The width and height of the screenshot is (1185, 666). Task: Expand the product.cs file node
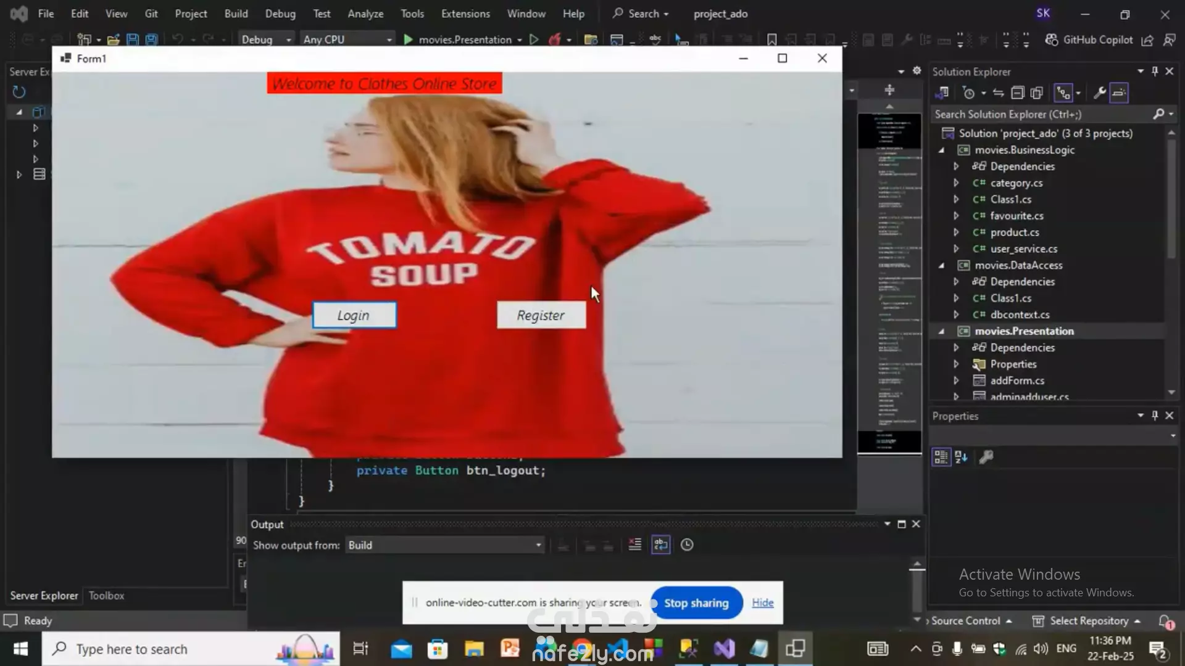coord(956,232)
